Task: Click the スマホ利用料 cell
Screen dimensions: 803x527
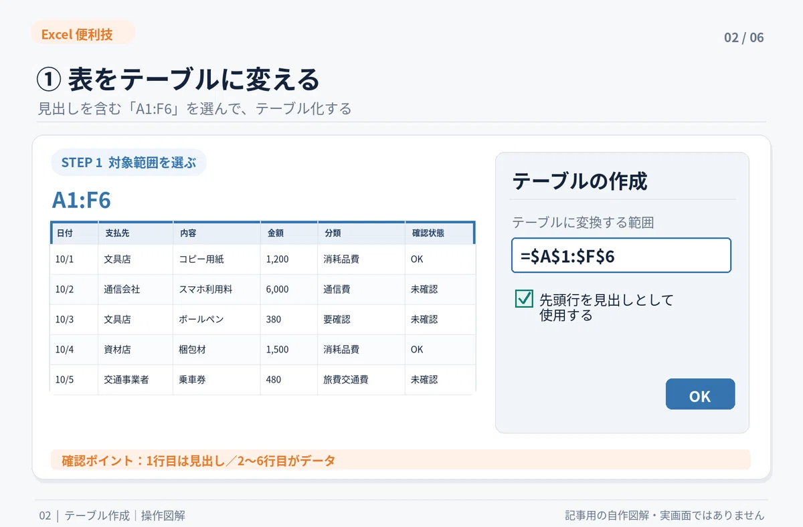Action: pos(217,290)
